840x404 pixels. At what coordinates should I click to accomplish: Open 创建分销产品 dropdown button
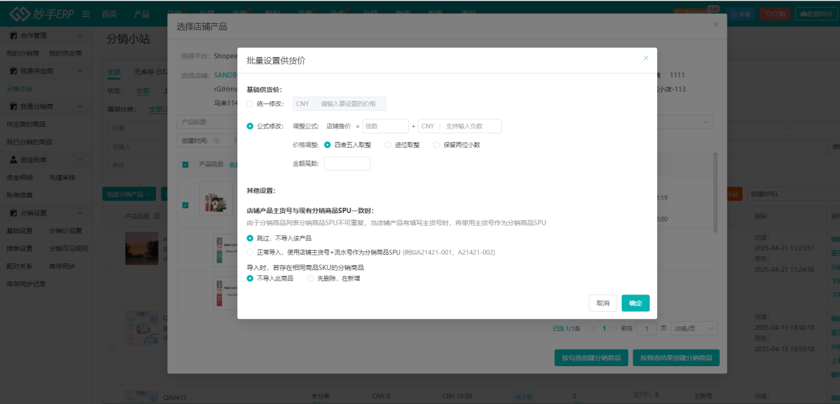pyautogui.click(x=129, y=194)
